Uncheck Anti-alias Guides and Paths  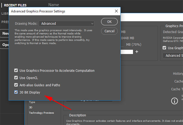click(x=16, y=85)
